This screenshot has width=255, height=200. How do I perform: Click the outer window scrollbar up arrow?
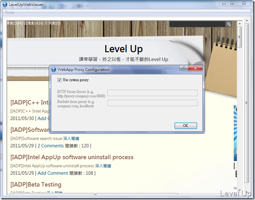click(x=247, y=21)
